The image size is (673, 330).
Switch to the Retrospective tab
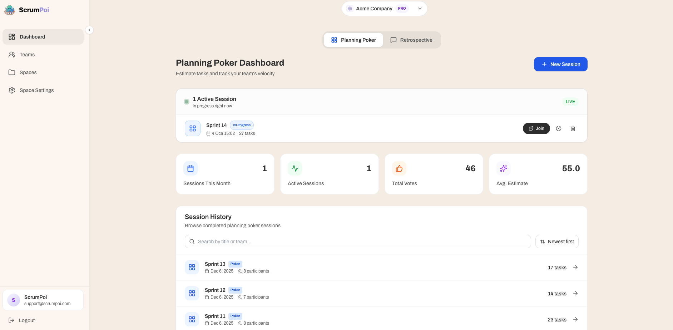(x=411, y=40)
